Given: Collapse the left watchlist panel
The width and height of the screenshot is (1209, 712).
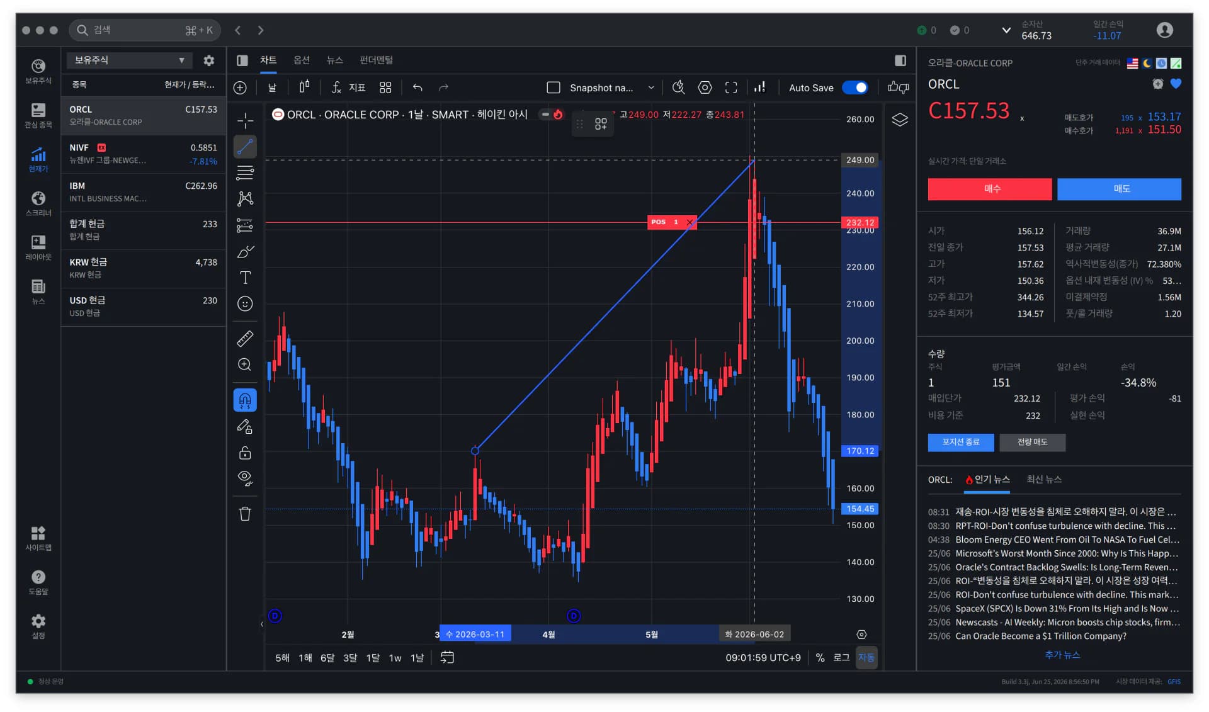Looking at the screenshot, I should tap(242, 60).
